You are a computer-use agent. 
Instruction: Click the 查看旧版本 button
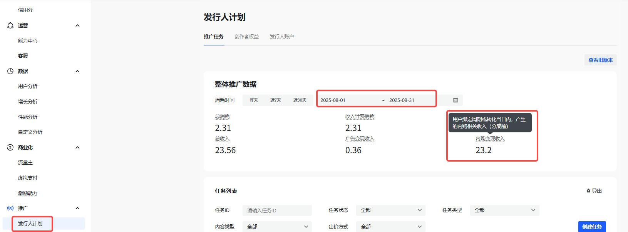click(600, 60)
